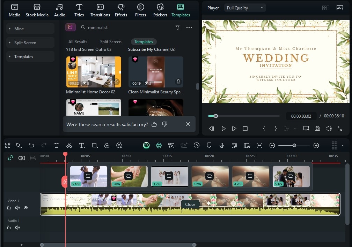
Task: Select the Crop tool
Action: (x=95, y=145)
